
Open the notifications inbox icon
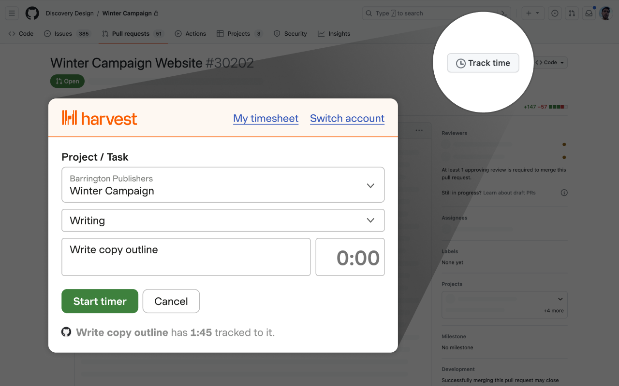(x=589, y=14)
